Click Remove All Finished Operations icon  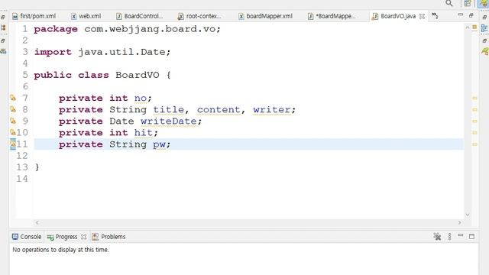pos(437,237)
